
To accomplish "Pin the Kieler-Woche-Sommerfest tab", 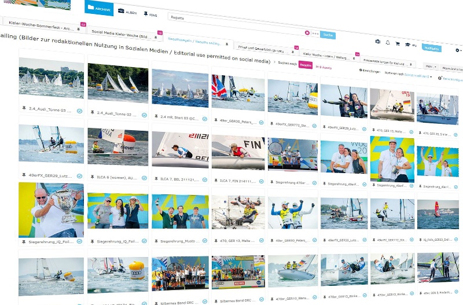I will [78, 30].
